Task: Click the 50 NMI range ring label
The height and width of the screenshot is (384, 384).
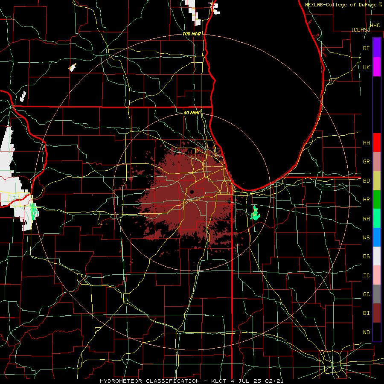Action: tap(192, 113)
